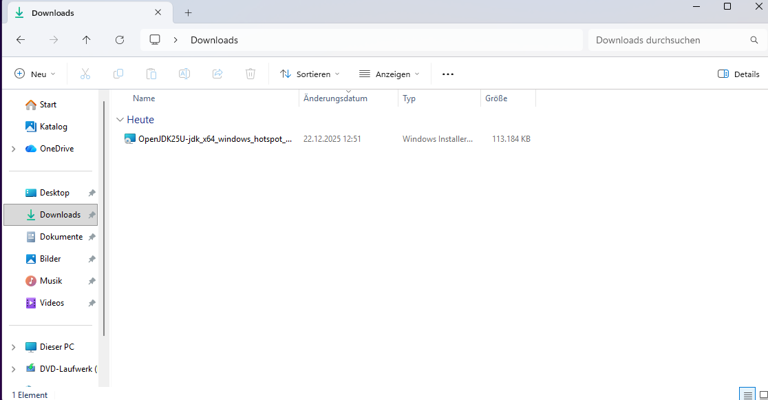
Task: Click the Neu button
Action: (x=34, y=74)
